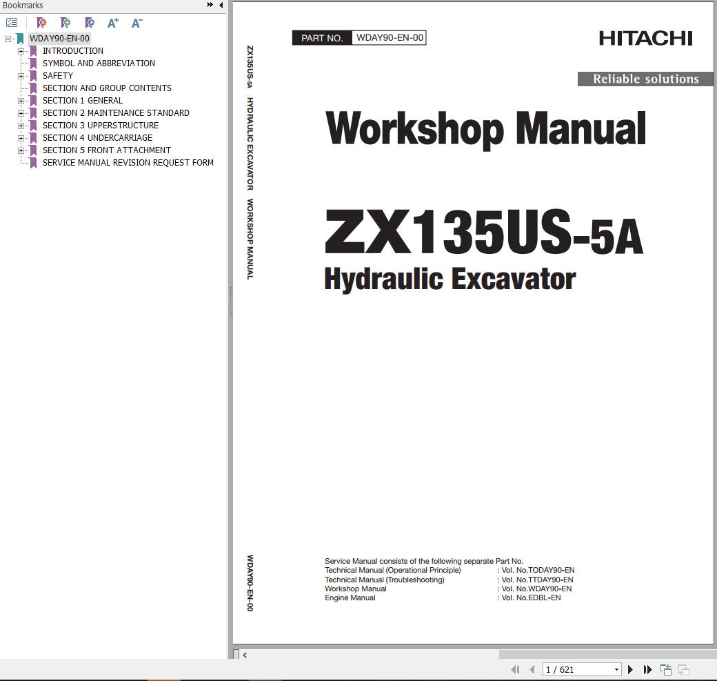Click the greyed-out next view icon
The height and width of the screenshot is (681, 717).
coord(684,669)
